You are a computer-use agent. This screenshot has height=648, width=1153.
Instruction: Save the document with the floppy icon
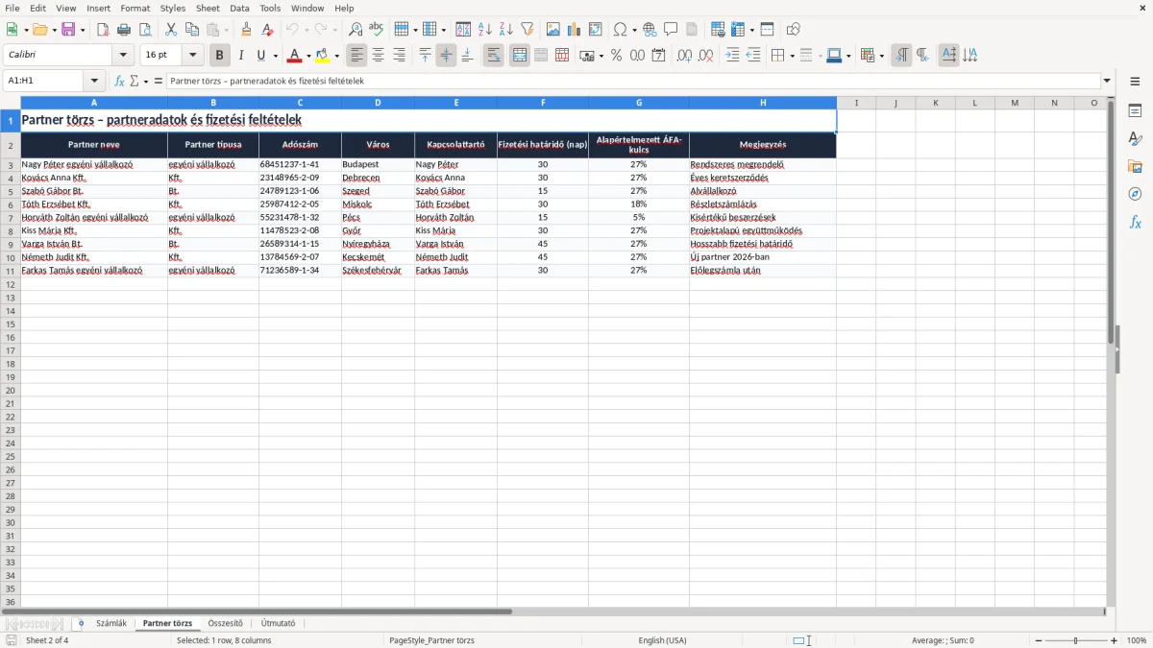[x=68, y=30]
